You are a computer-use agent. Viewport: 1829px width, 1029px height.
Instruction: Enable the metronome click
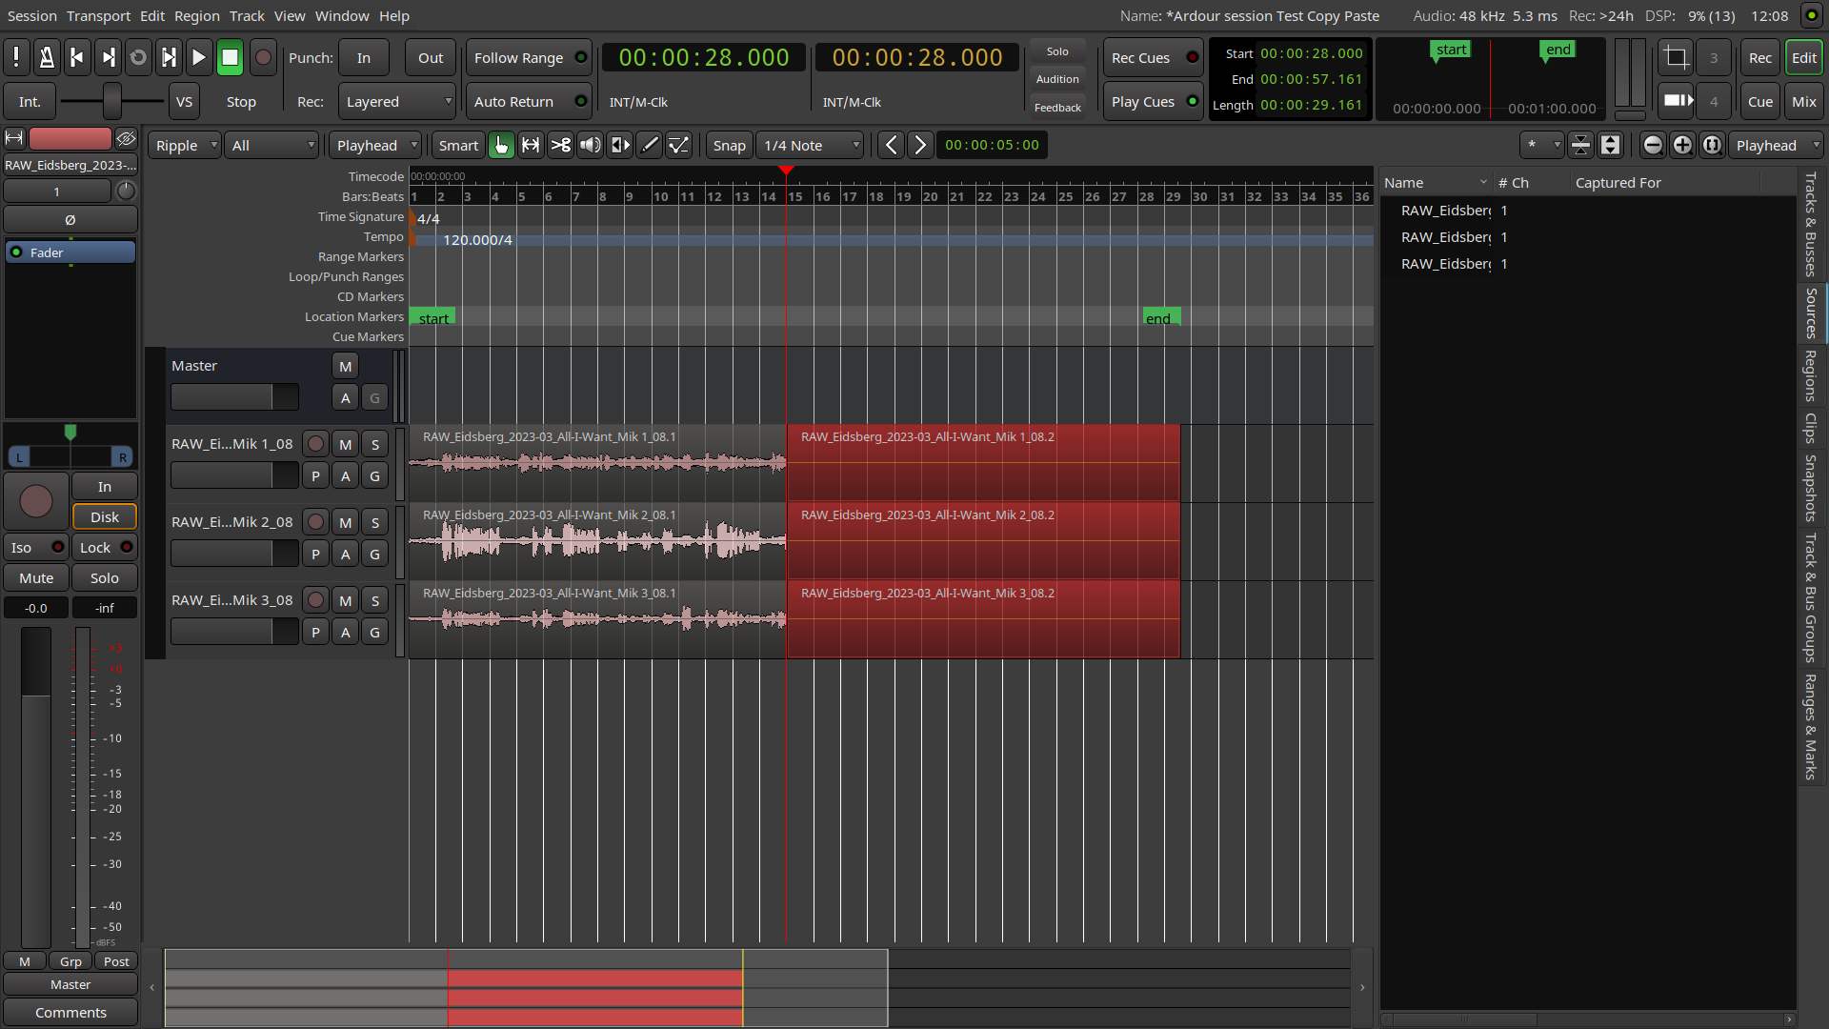pyautogui.click(x=46, y=58)
